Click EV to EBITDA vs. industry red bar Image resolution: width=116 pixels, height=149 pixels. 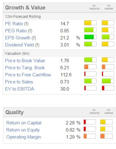click(x=90, y=88)
